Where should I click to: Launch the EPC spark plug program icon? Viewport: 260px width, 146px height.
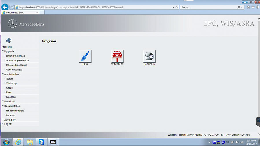click(x=85, y=57)
